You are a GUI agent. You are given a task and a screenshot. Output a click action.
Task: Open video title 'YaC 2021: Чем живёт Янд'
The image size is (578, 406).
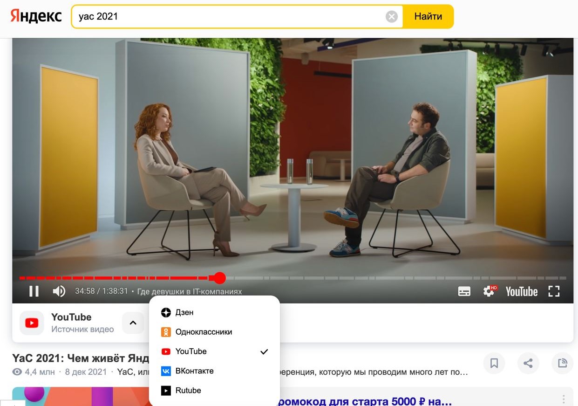pyautogui.click(x=81, y=358)
